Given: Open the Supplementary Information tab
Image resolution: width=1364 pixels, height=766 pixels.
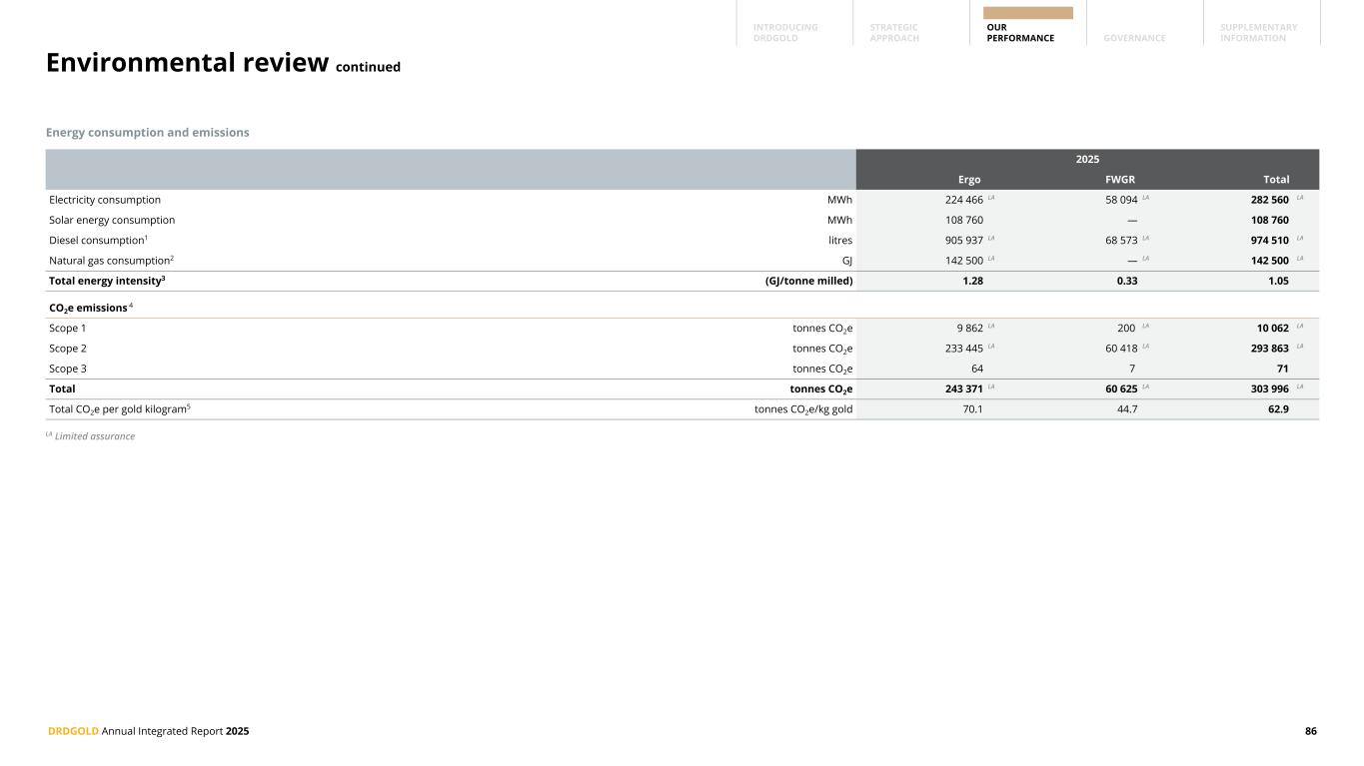Looking at the screenshot, I should 1258,32.
